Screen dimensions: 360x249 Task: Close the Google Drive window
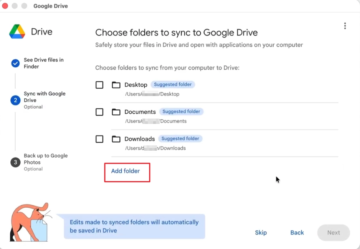[5, 6]
